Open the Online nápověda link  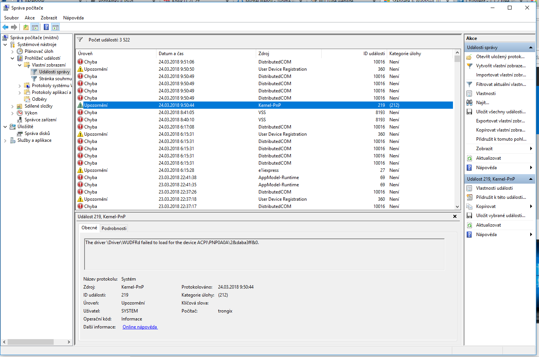coord(140,327)
